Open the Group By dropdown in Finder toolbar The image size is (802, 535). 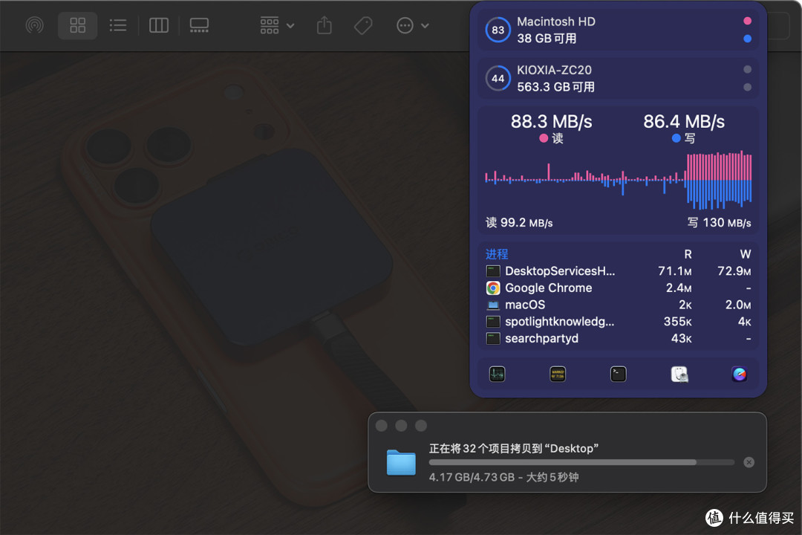(x=277, y=25)
